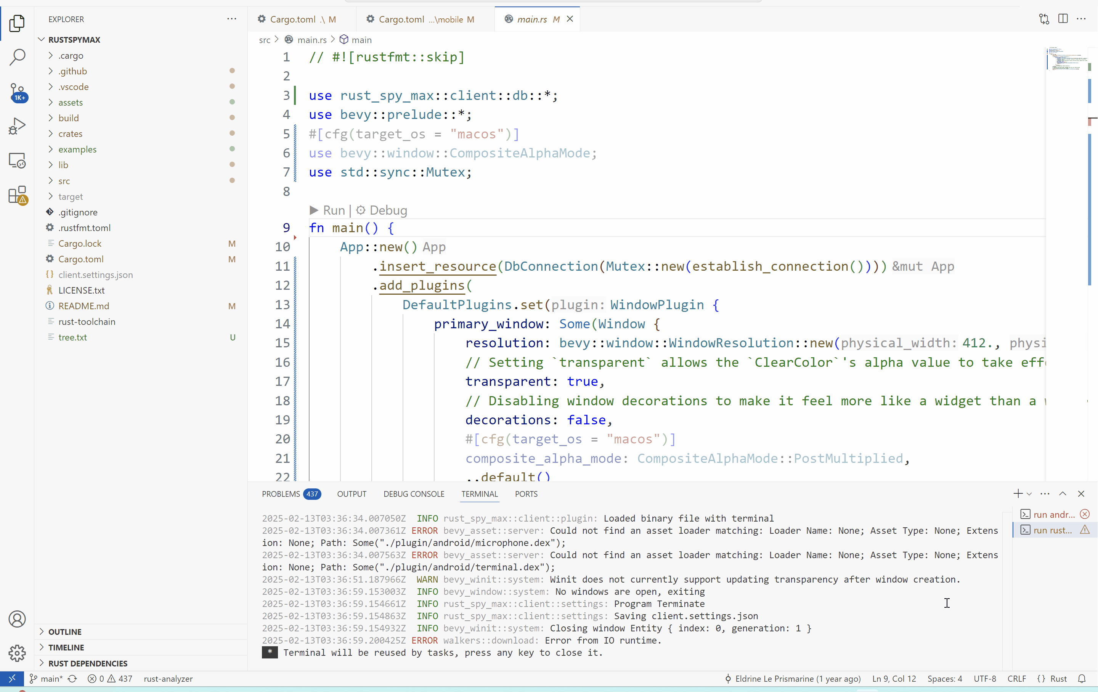Open notifications bell in status bar

(1082, 678)
